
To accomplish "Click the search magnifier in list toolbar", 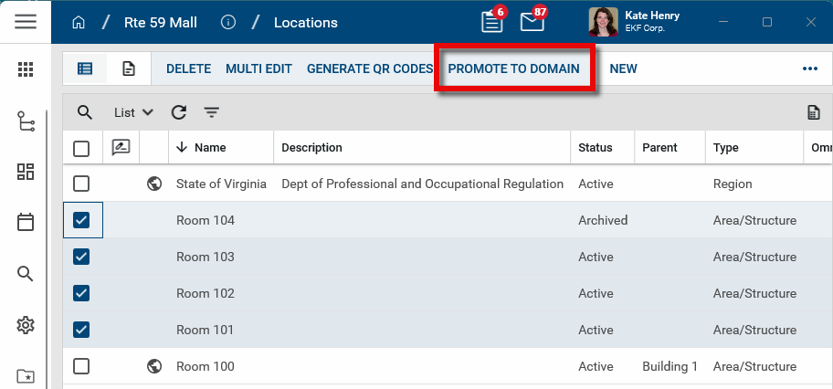I will [x=85, y=112].
